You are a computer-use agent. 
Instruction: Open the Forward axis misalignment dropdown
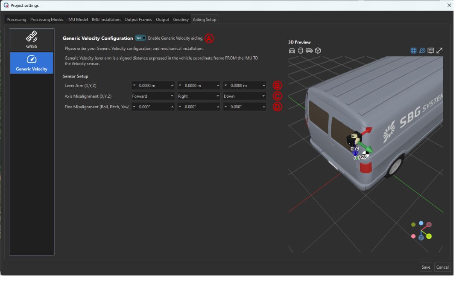[x=152, y=96]
